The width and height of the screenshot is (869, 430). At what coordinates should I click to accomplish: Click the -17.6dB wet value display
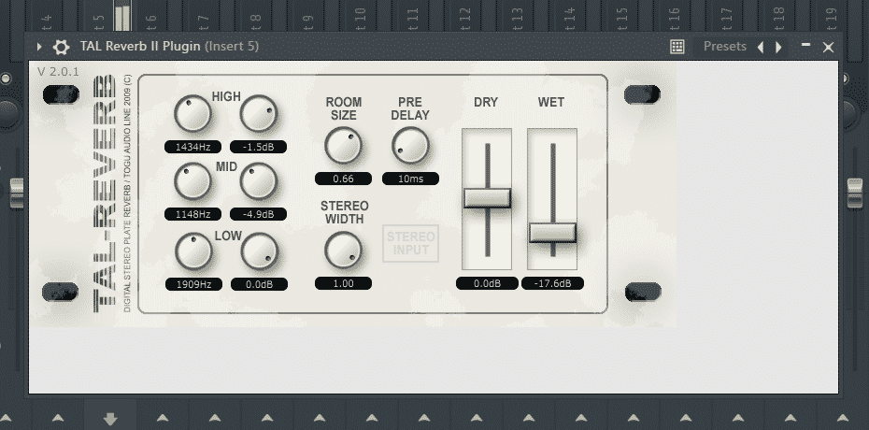click(552, 283)
